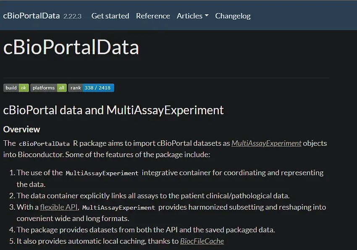The height and width of the screenshot is (250, 357).
Task: Click list item 5 about automatic local caching
Action: pos(120,241)
